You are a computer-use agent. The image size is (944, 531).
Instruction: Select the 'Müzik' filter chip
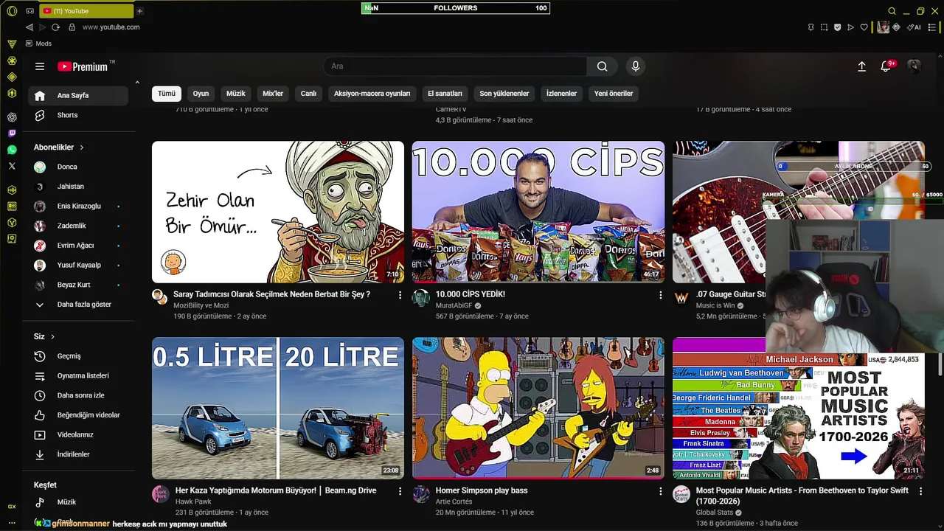coord(236,94)
